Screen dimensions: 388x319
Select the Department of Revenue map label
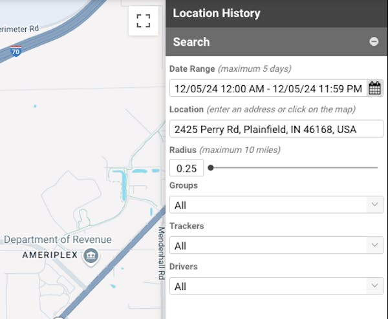(58, 240)
